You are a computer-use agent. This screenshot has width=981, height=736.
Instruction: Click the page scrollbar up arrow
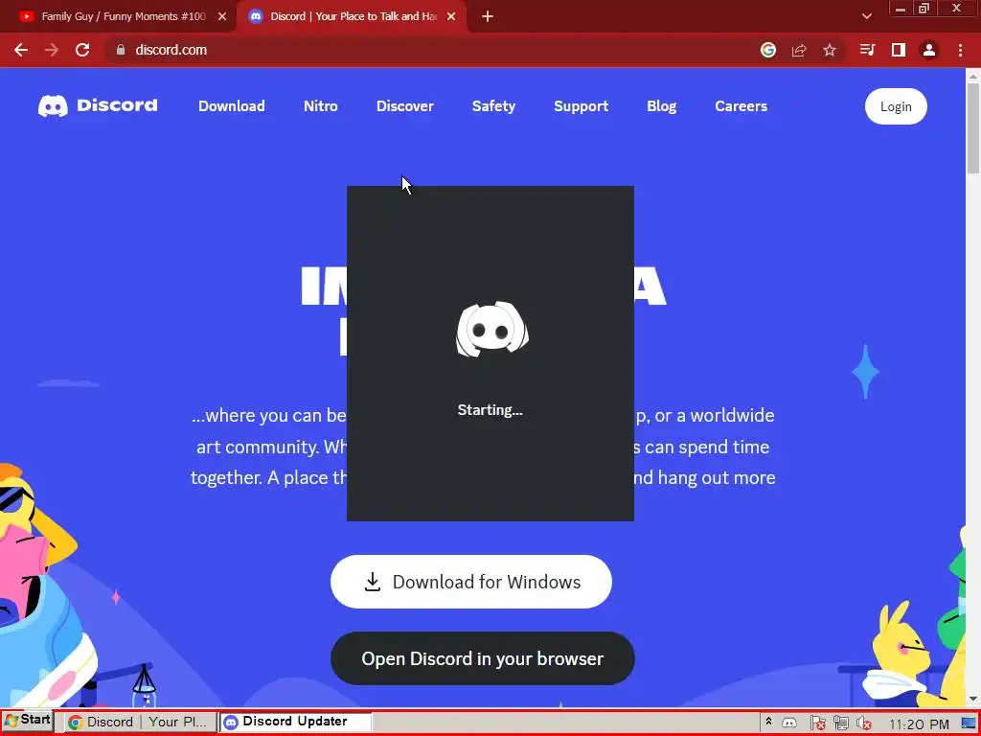(973, 77)
